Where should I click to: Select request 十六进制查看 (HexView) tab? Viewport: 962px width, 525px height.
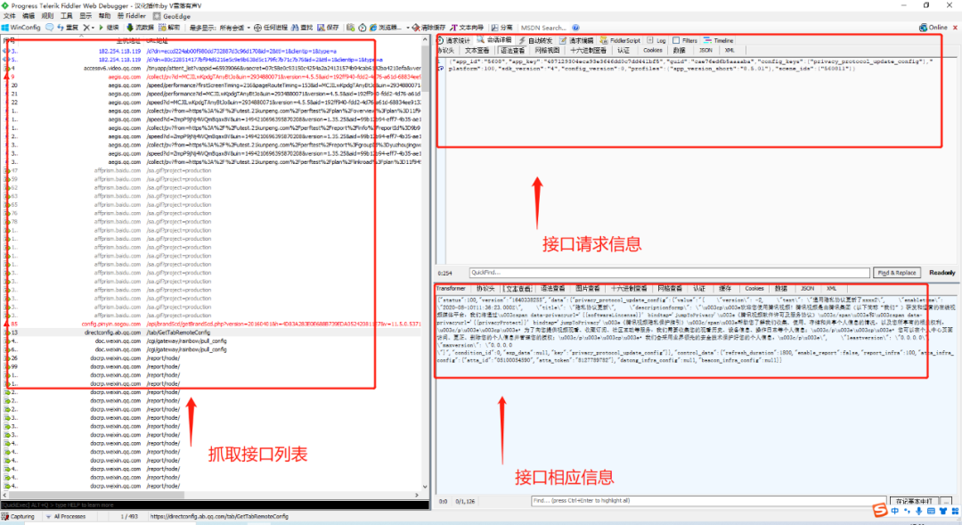point(589,50)
